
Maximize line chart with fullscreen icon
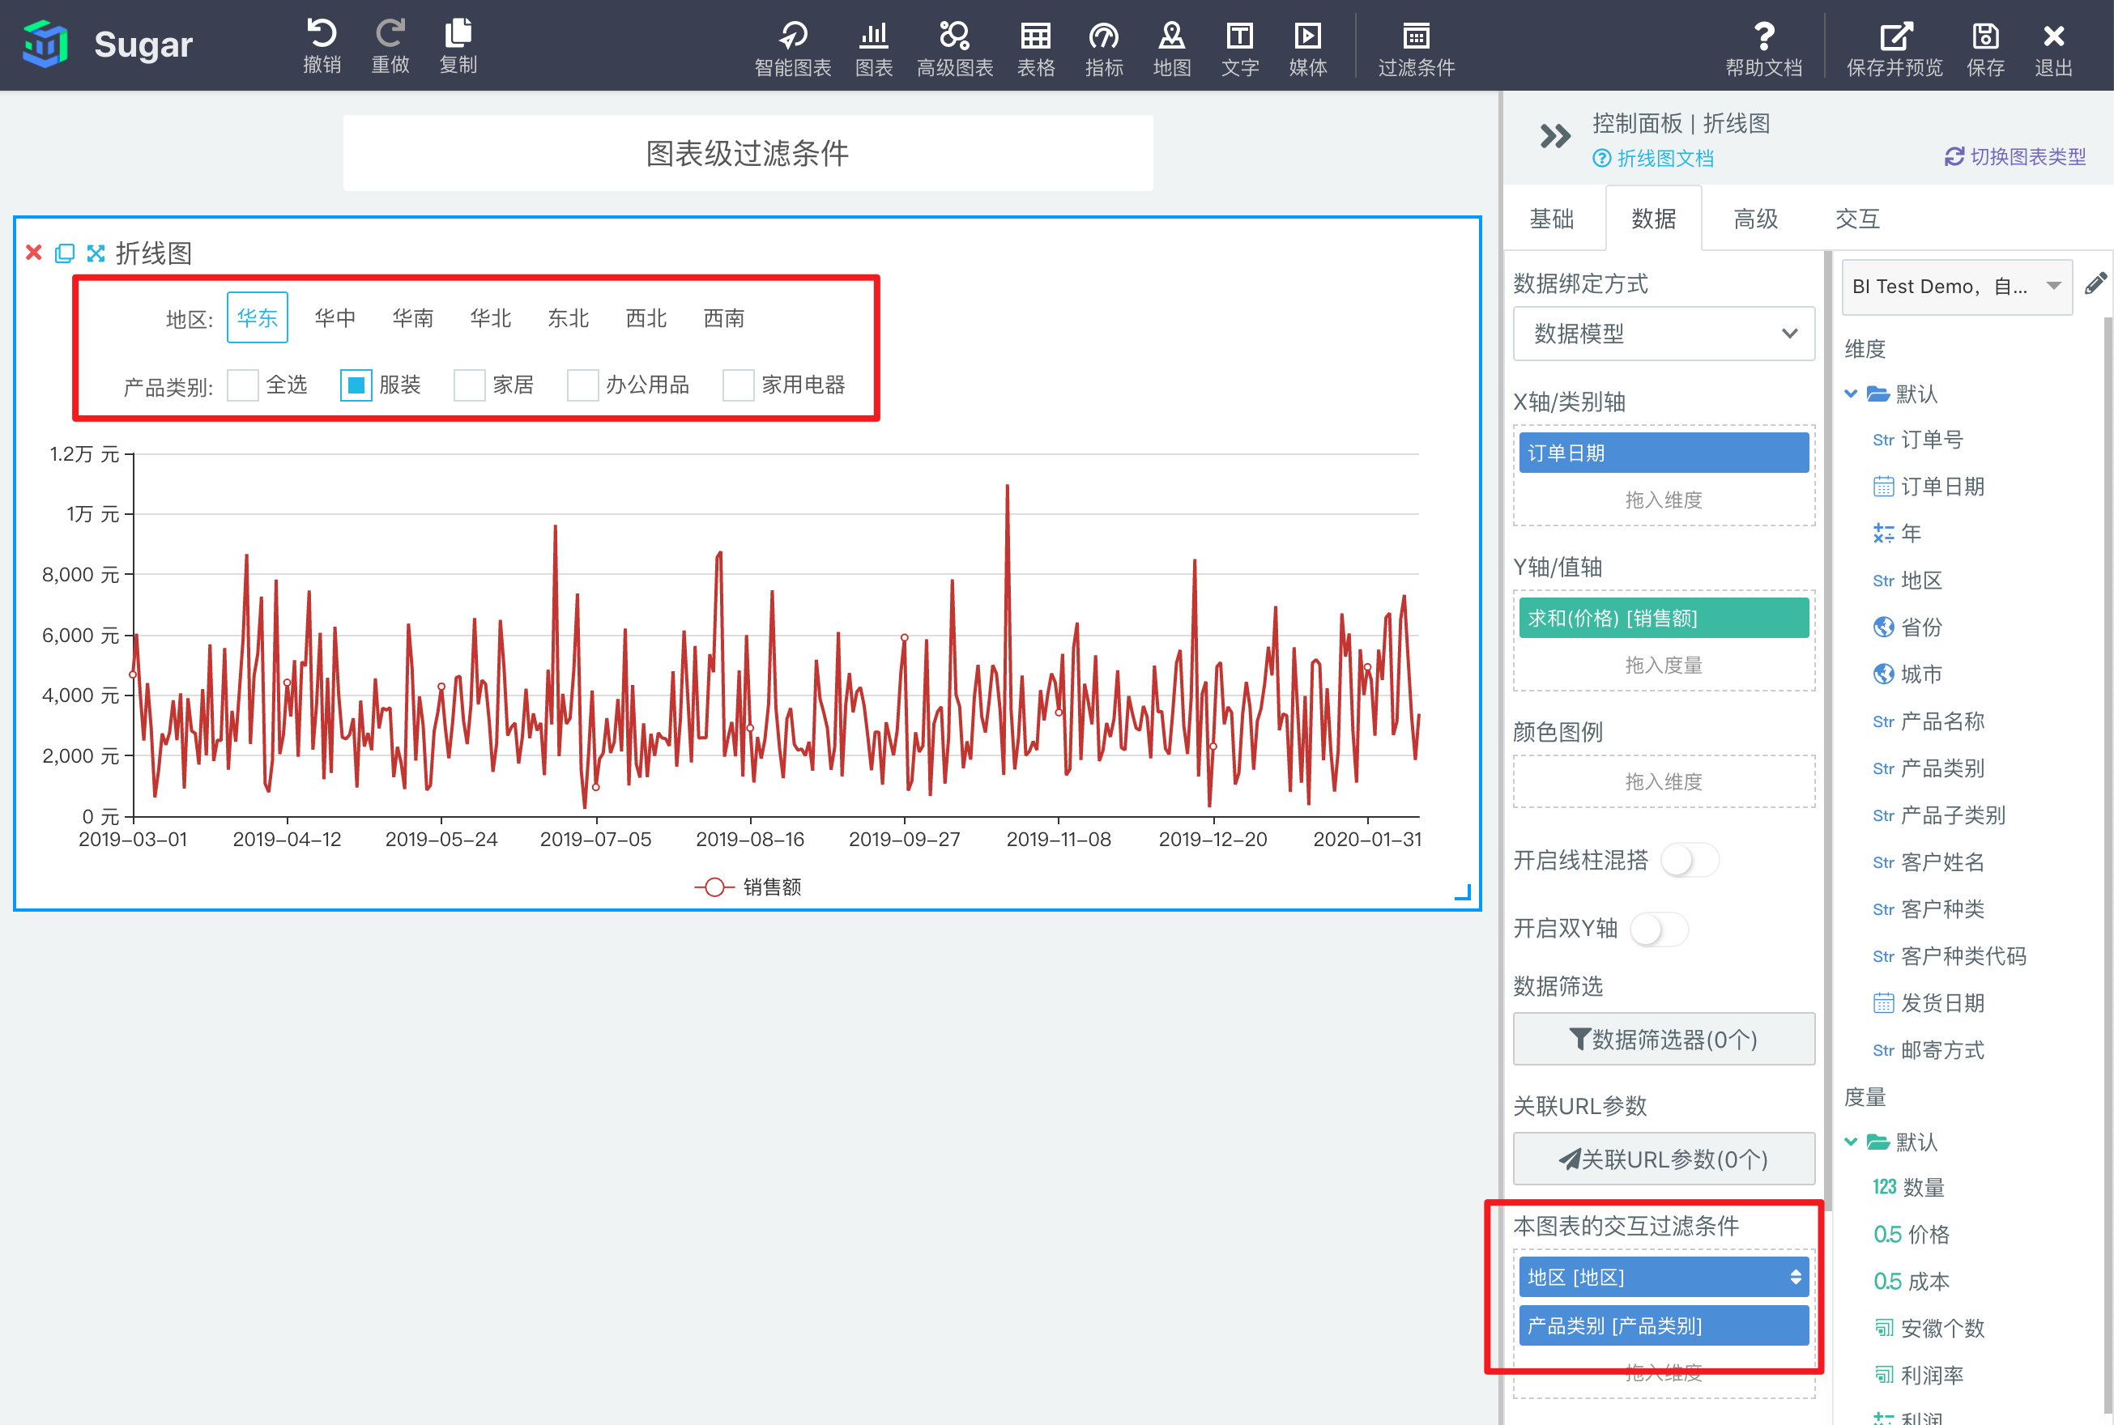[96, 253]
